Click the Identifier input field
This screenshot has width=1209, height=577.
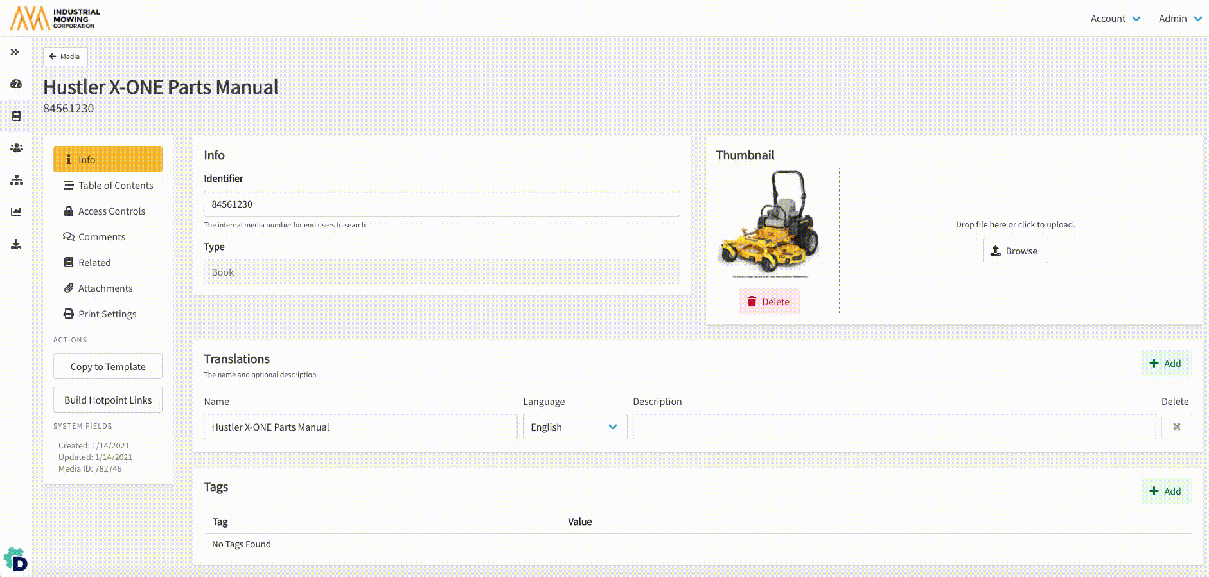(441, 204)
